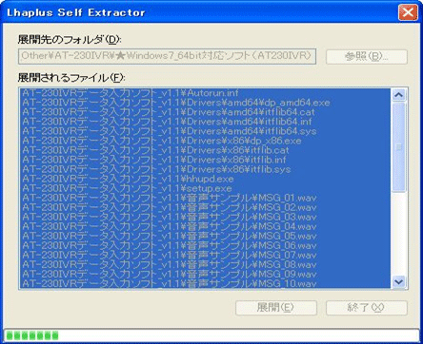Click the file list scroll-down arrow

click(398, 281)
